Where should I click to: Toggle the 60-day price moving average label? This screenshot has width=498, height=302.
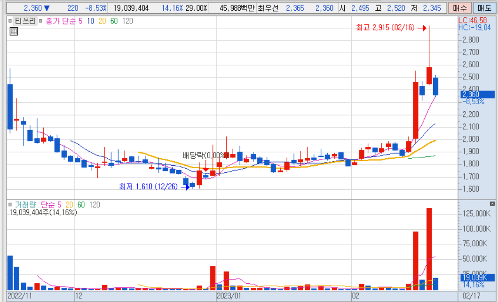pos(114,21)
